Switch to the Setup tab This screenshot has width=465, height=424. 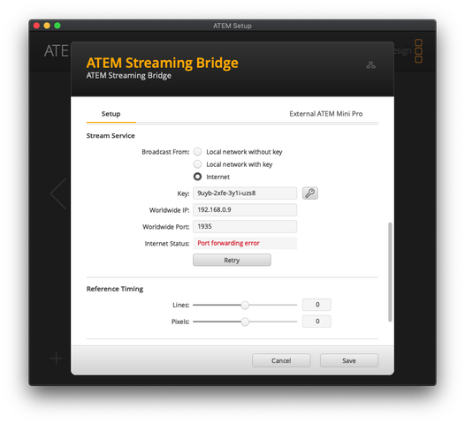(x=111, y=114)
